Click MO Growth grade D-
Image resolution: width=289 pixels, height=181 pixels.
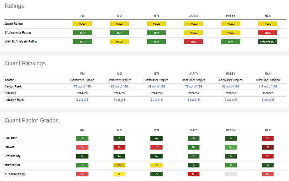119,147
